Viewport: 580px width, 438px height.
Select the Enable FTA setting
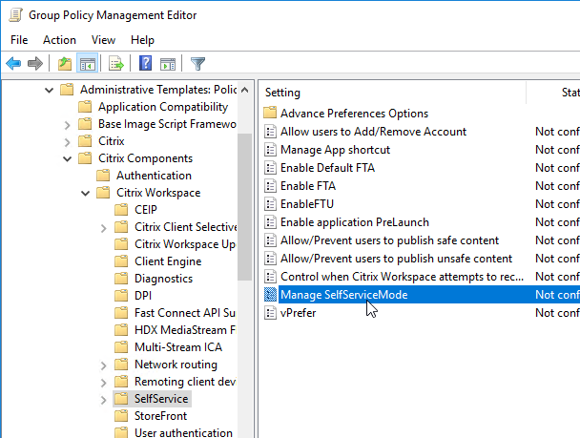[x=308, y=186]
